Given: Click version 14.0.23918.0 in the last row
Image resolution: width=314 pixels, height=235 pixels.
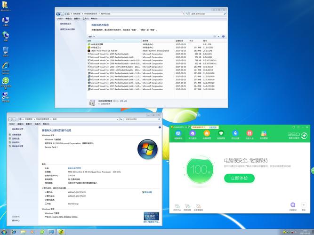Looking at the screenshot, I should (209, 89).
